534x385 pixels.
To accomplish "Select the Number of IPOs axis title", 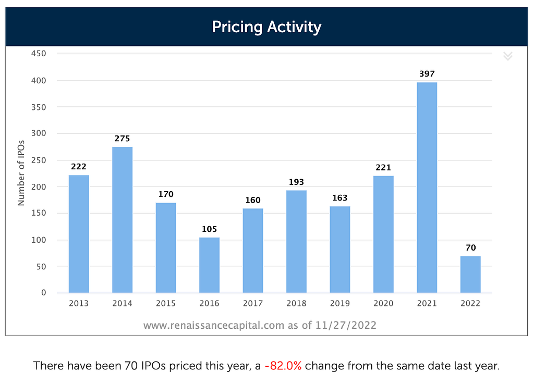I will tap(21, 173).
